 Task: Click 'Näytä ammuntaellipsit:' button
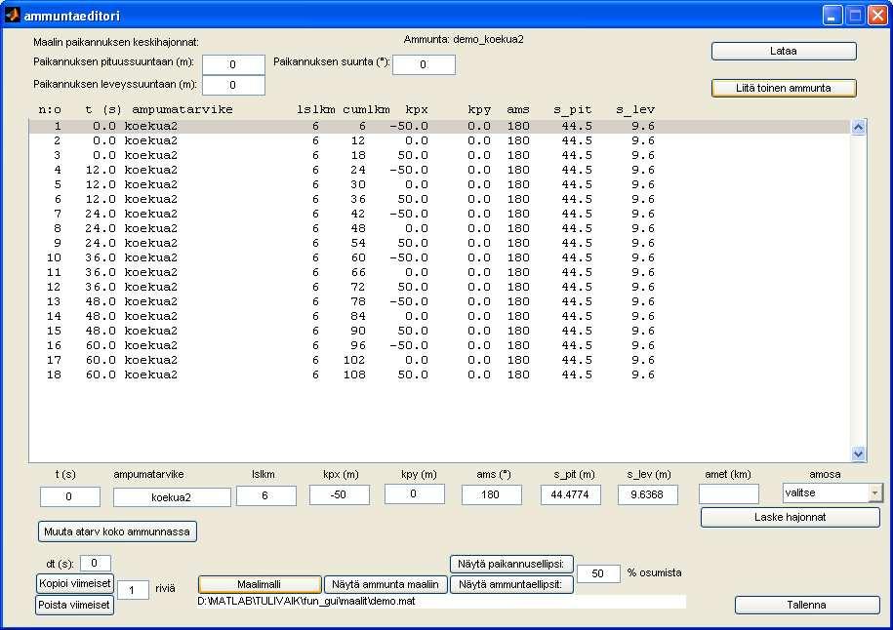click(511, 584)
